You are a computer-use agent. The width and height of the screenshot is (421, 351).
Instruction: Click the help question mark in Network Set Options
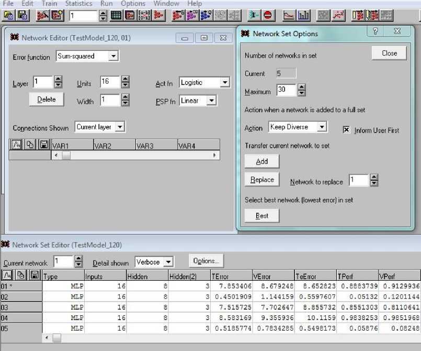[375, 31]
